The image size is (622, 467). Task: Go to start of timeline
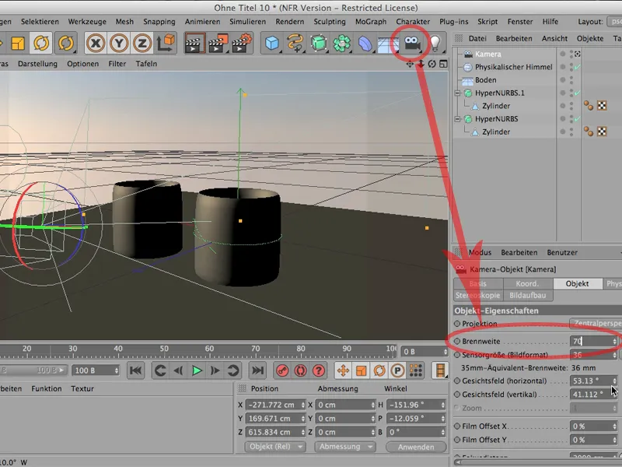click(135, 370)
